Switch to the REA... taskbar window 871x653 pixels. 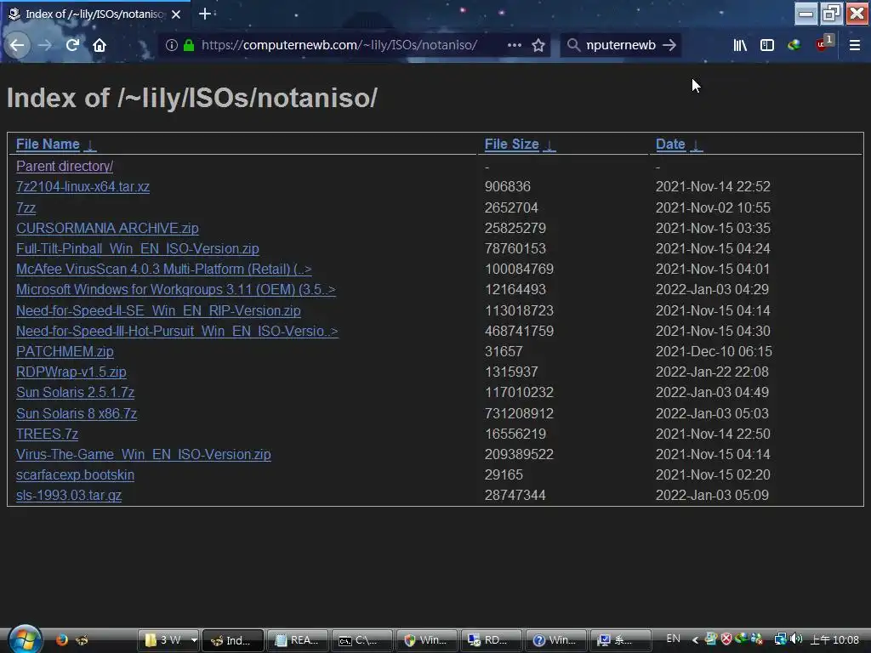(297, 640)
